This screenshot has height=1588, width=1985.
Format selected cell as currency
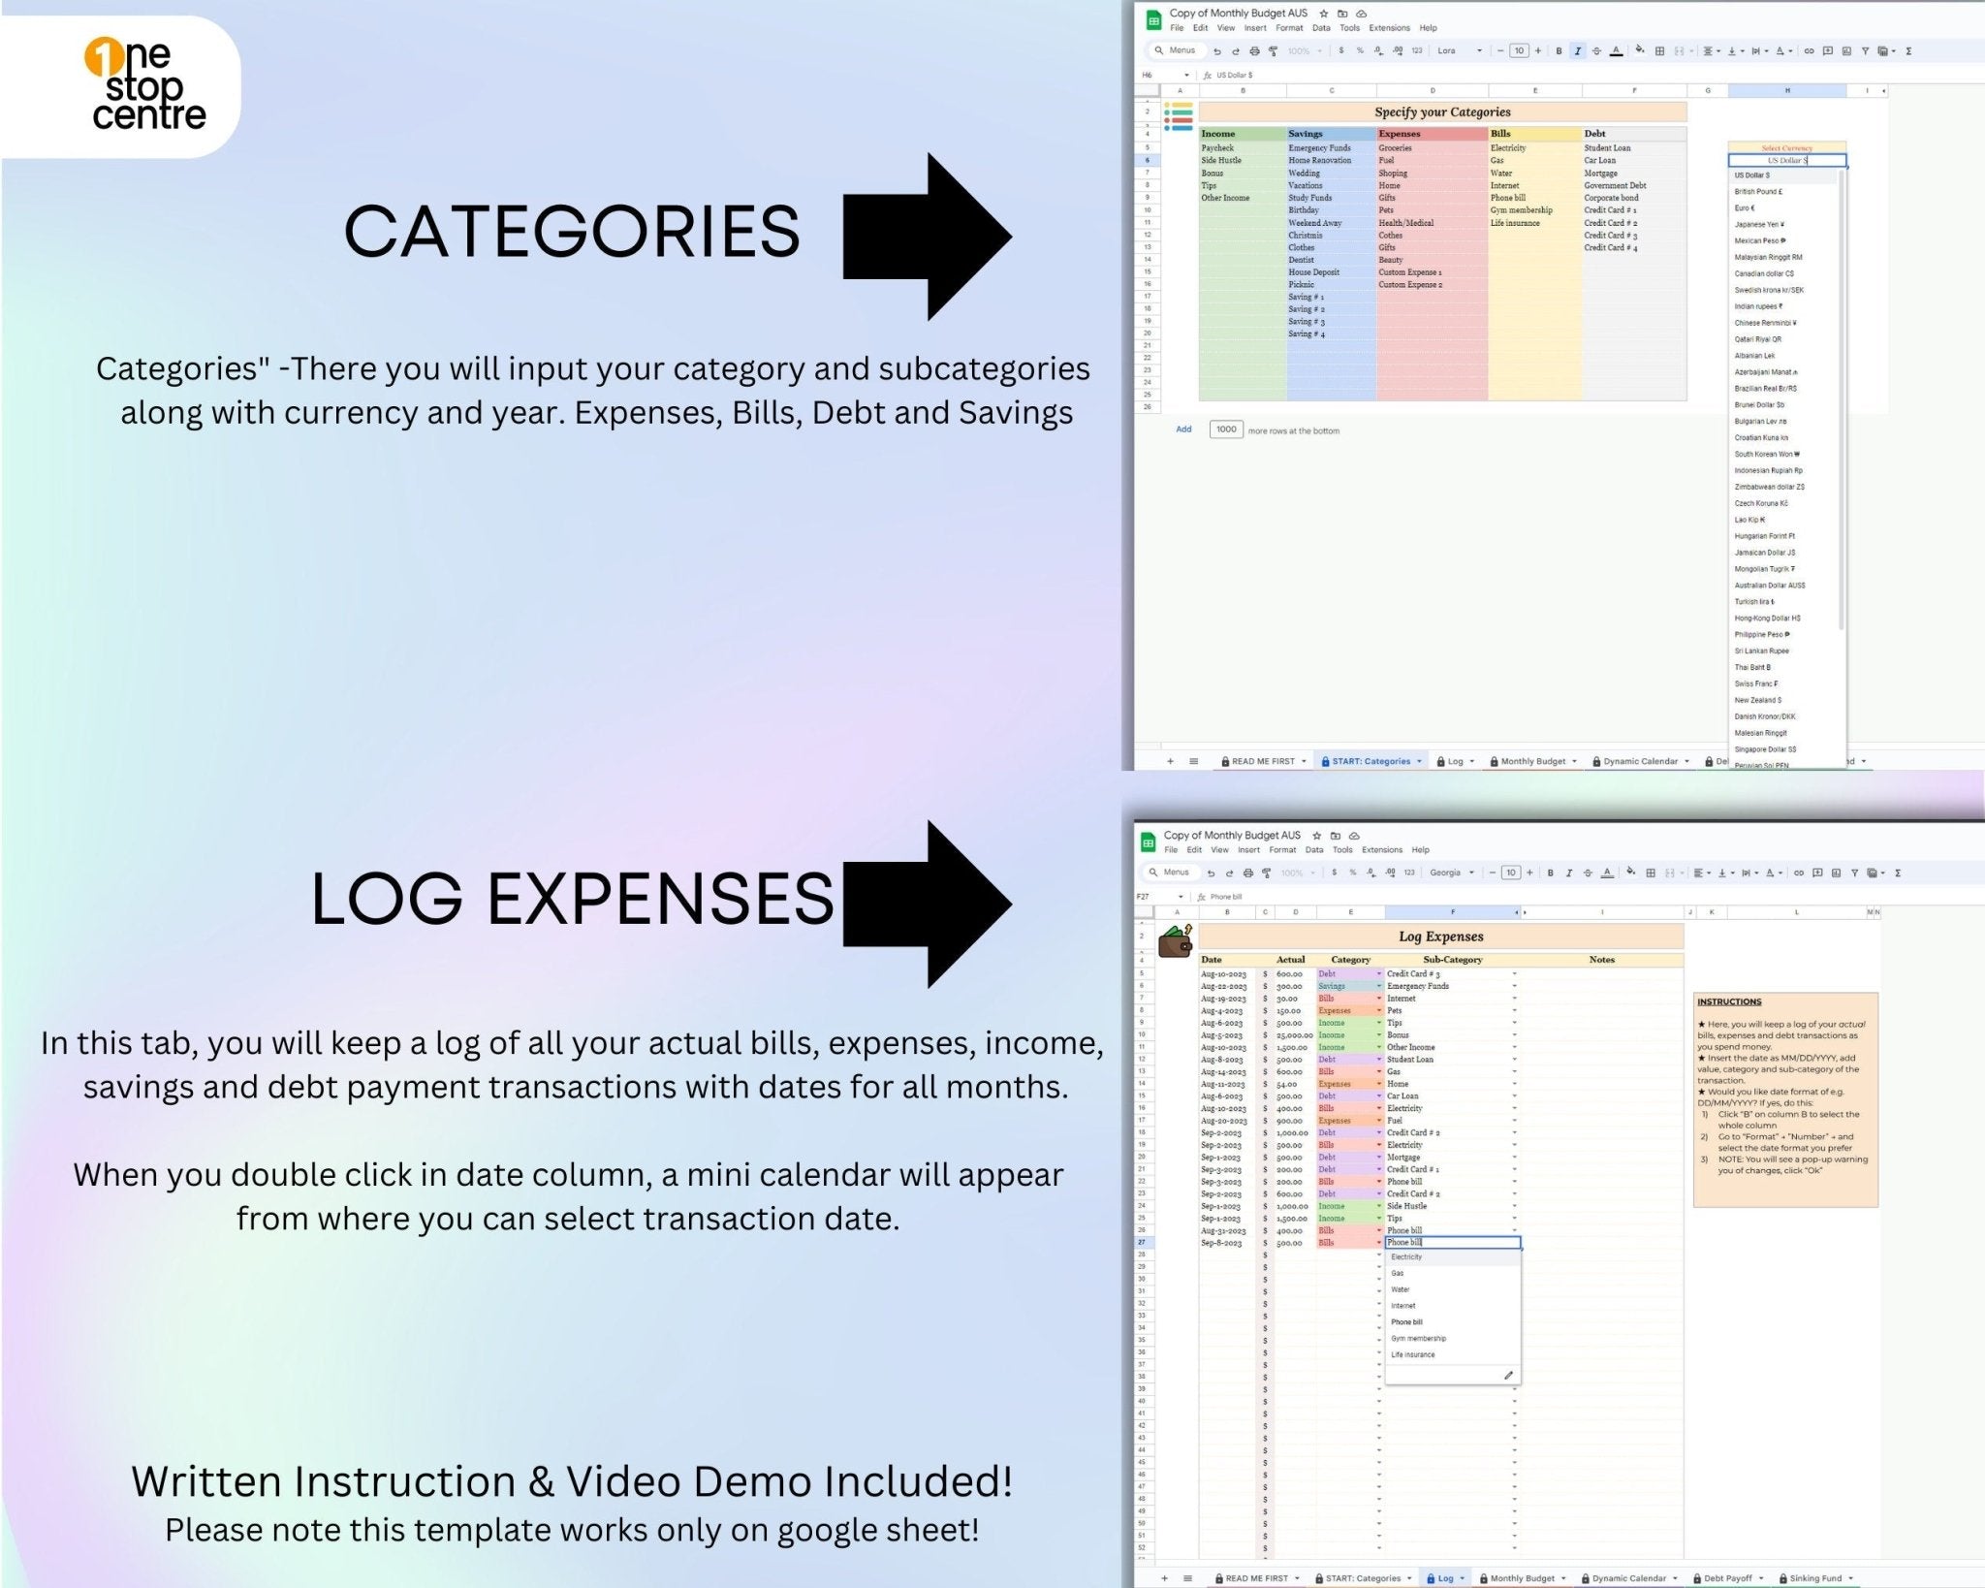[x=1341, y=50]
